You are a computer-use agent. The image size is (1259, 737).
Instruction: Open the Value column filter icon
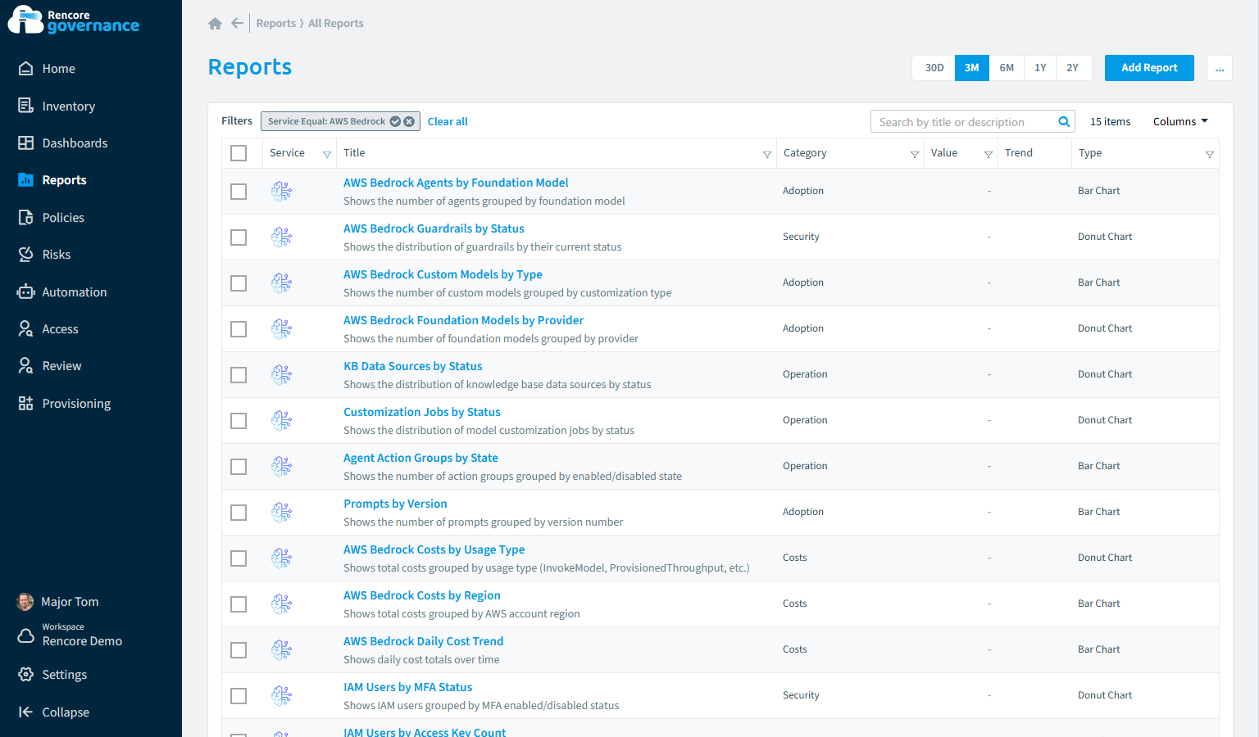(x=989, y=155)
